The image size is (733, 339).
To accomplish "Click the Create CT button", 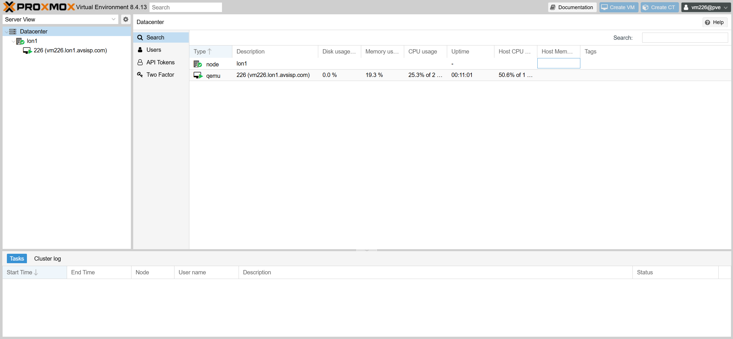I will coord(660,7).
